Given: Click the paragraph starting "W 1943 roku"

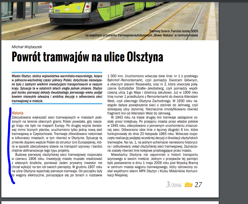Looking at the screenshot, I should [x=153, y=134].
